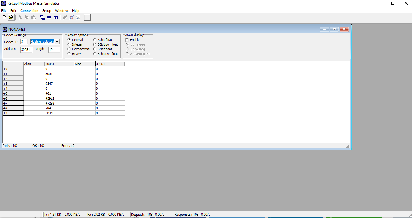Click the cell with value 45912
This screenshot has height=218, width=412.
tap(60, 98)
